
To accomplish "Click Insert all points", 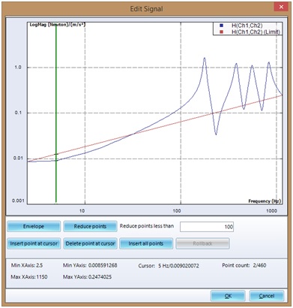I will pos(146,243).
